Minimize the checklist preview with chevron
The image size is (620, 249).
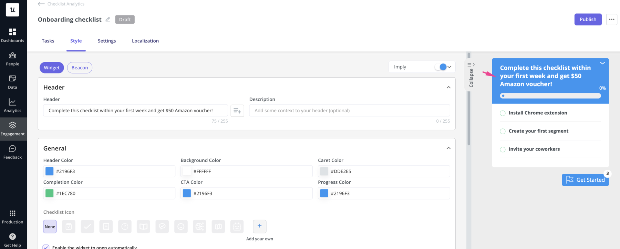[x=602, y=63]
